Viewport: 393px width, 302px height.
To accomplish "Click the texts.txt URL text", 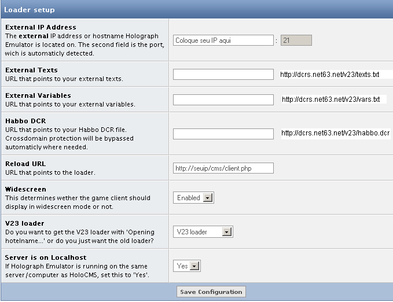I will click(x=329, y=75).
